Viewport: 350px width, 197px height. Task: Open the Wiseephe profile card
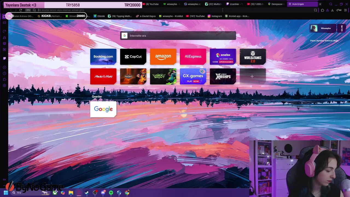click(x=323, y=28)
